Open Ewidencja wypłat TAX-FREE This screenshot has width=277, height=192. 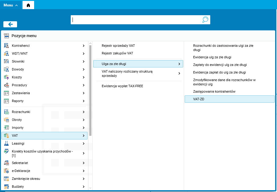point(123,86)
